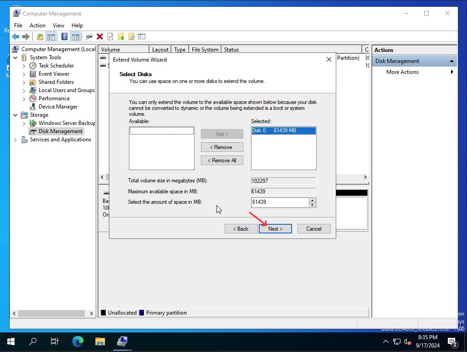The height and width of the screenshot is (352, 467).
Task: Expand the Performance node
Action: [24, 98]
